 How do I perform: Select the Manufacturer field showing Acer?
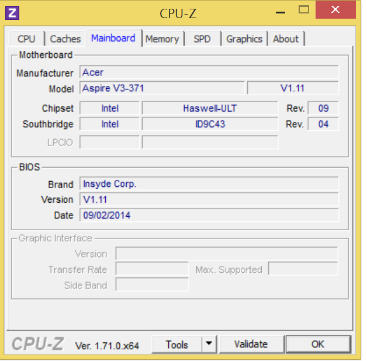209,72
